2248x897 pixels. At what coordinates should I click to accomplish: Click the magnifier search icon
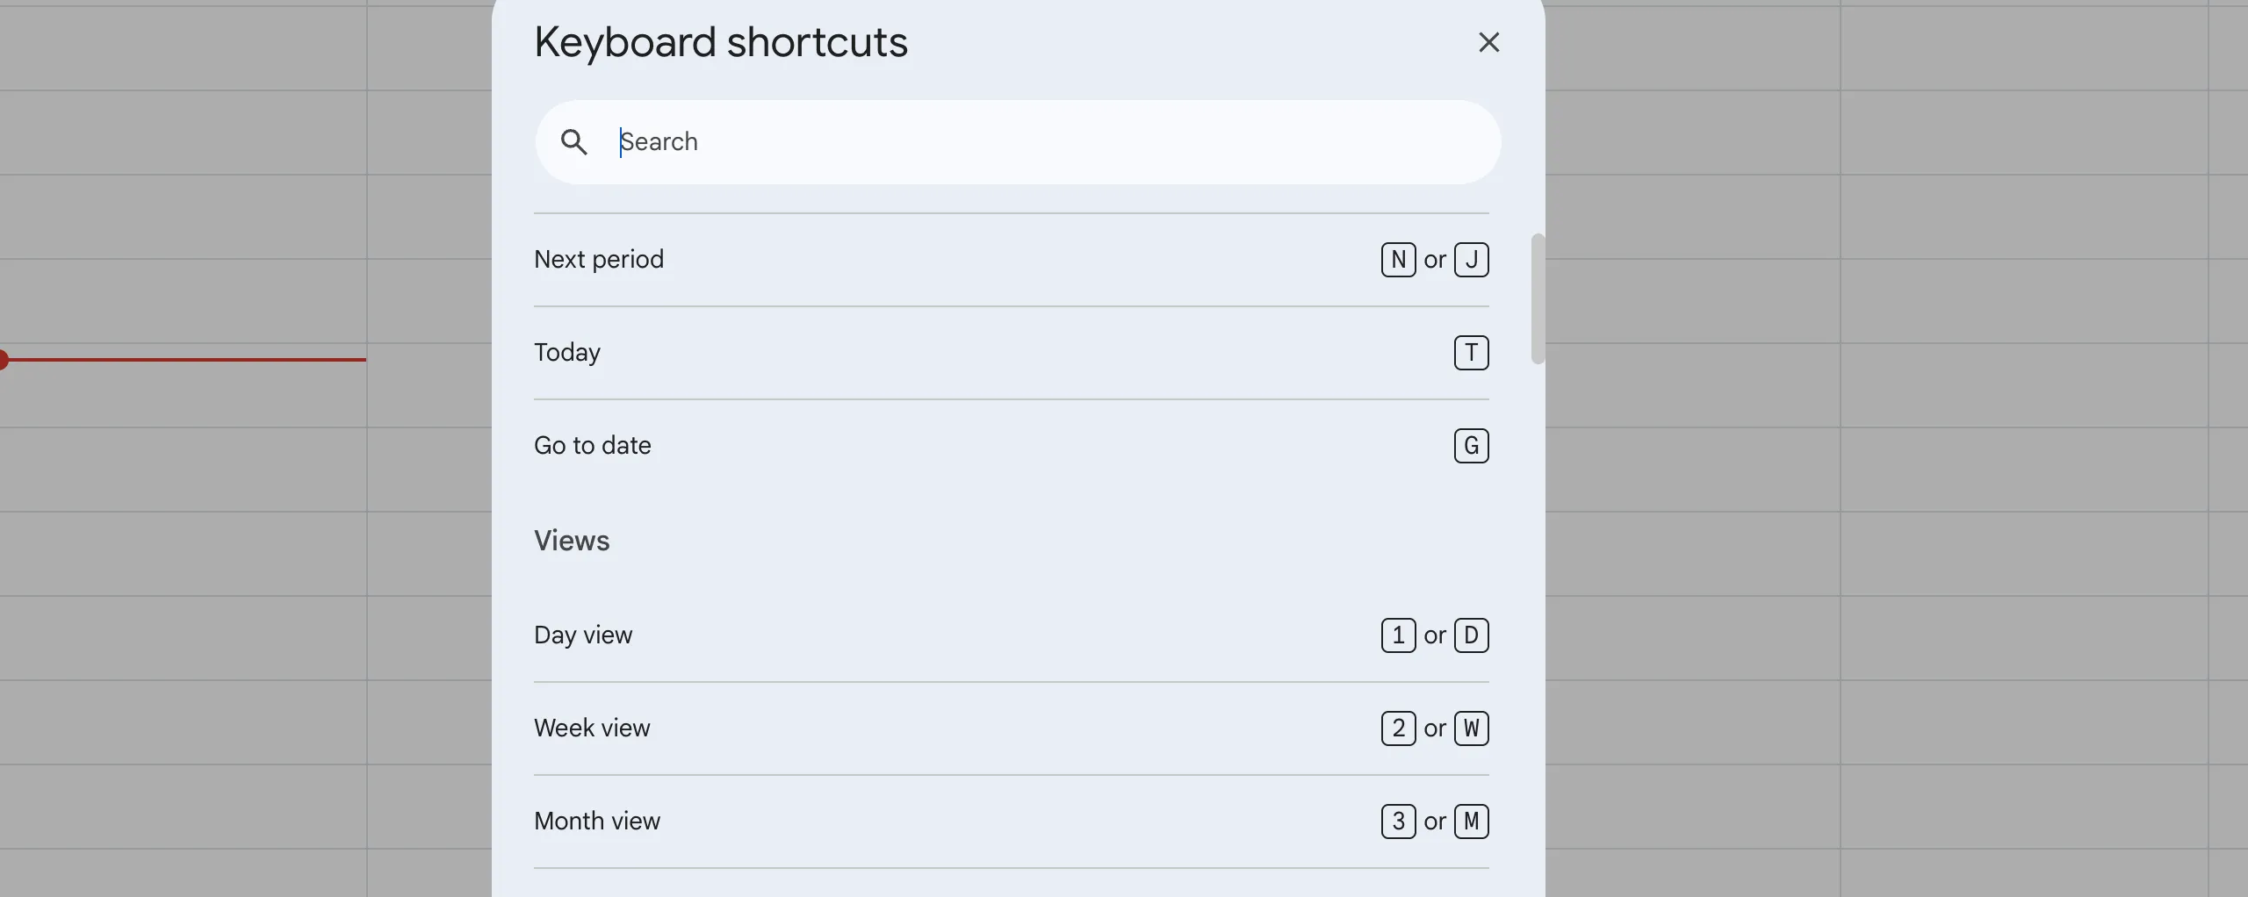point(574,142)
